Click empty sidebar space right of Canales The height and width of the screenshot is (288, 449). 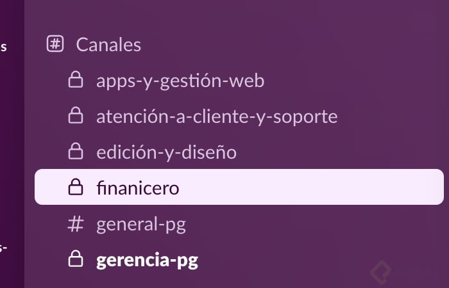[289, 45]
